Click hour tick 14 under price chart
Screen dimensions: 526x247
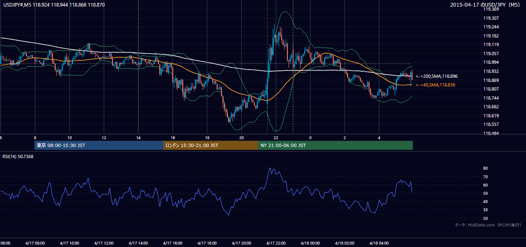(x=138, y=137)
